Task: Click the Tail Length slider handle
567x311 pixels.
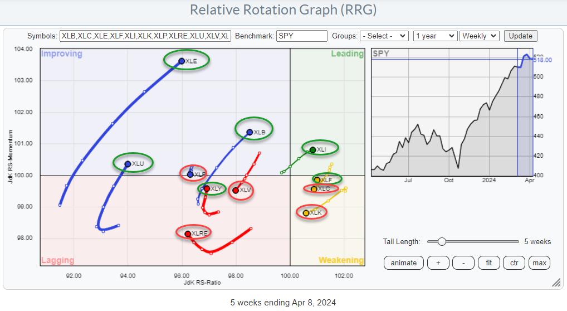Action: (x=442, y=241)
